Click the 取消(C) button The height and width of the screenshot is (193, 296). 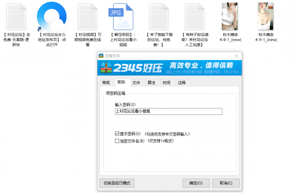click(226, 183)
